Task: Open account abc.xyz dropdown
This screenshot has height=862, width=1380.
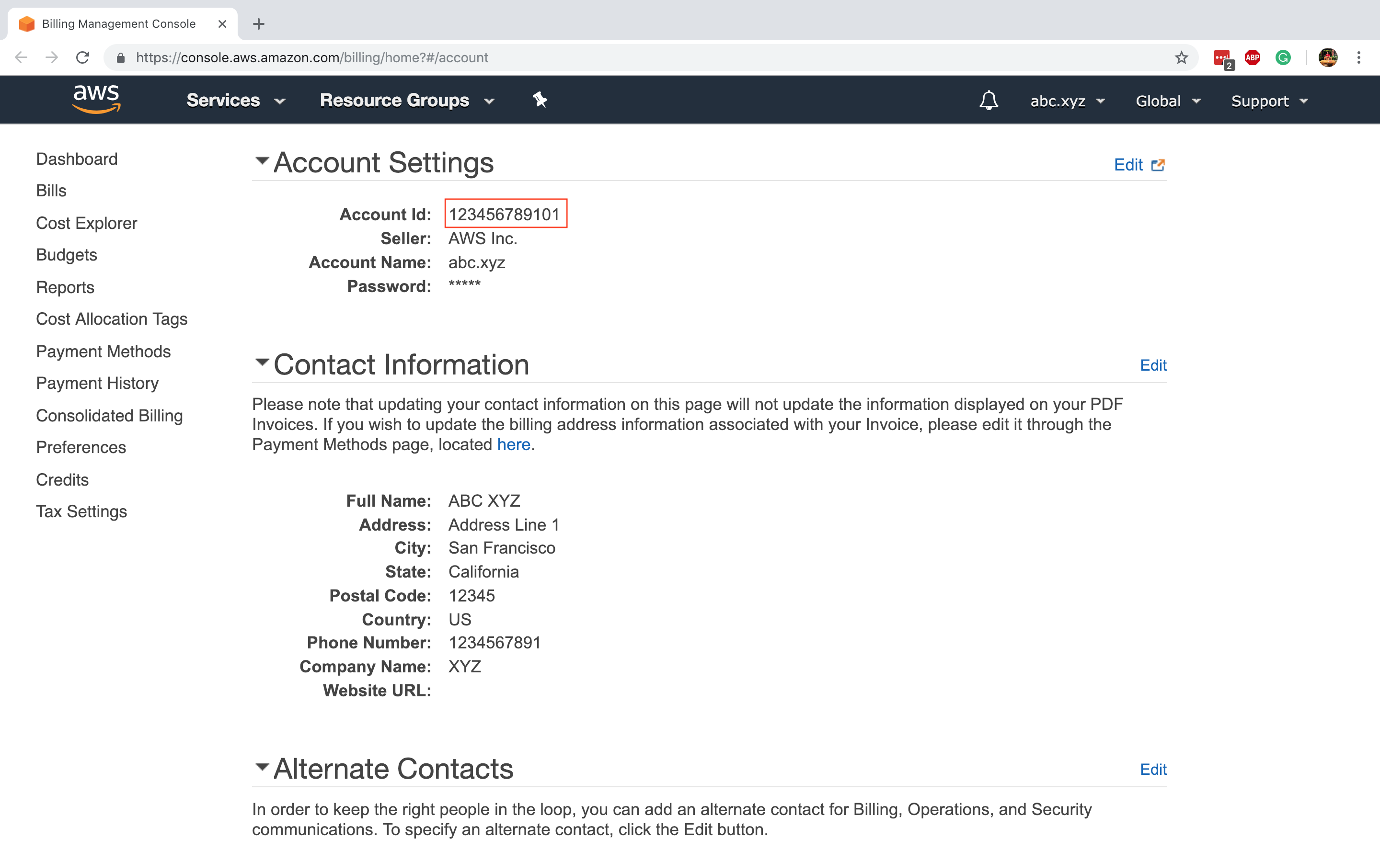Action: (x=1068, y=99)
